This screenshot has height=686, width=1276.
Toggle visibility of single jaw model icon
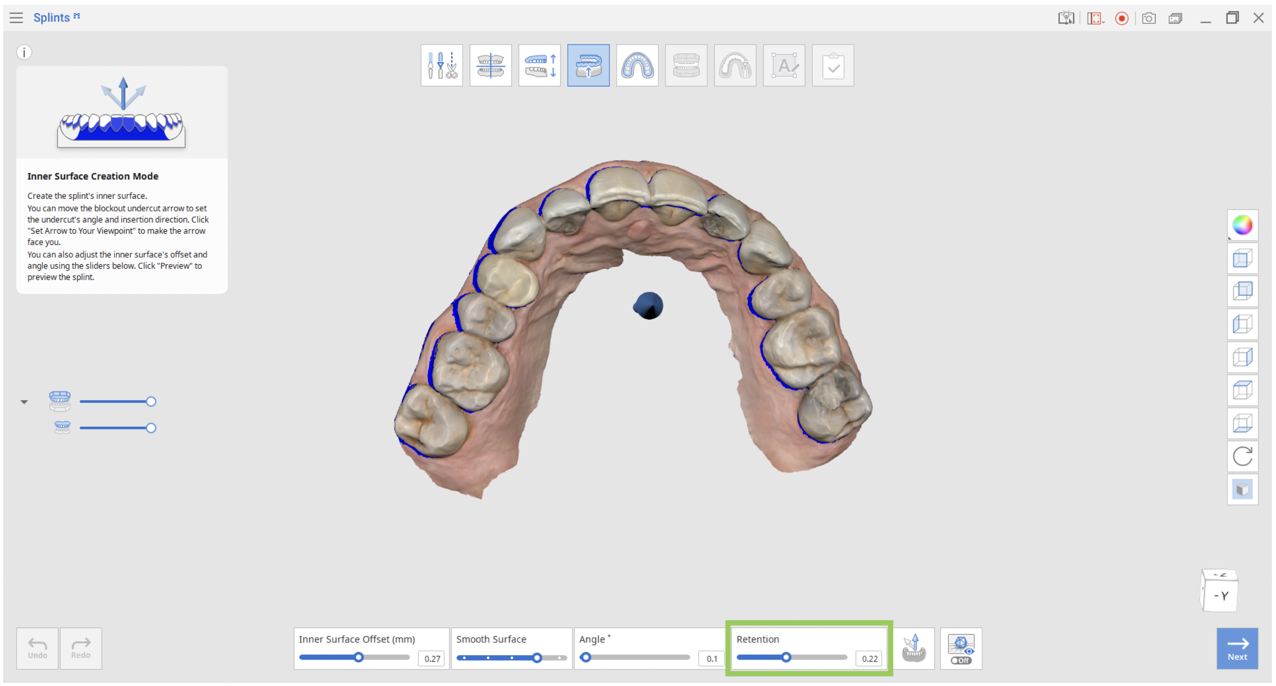coord(62,427)
